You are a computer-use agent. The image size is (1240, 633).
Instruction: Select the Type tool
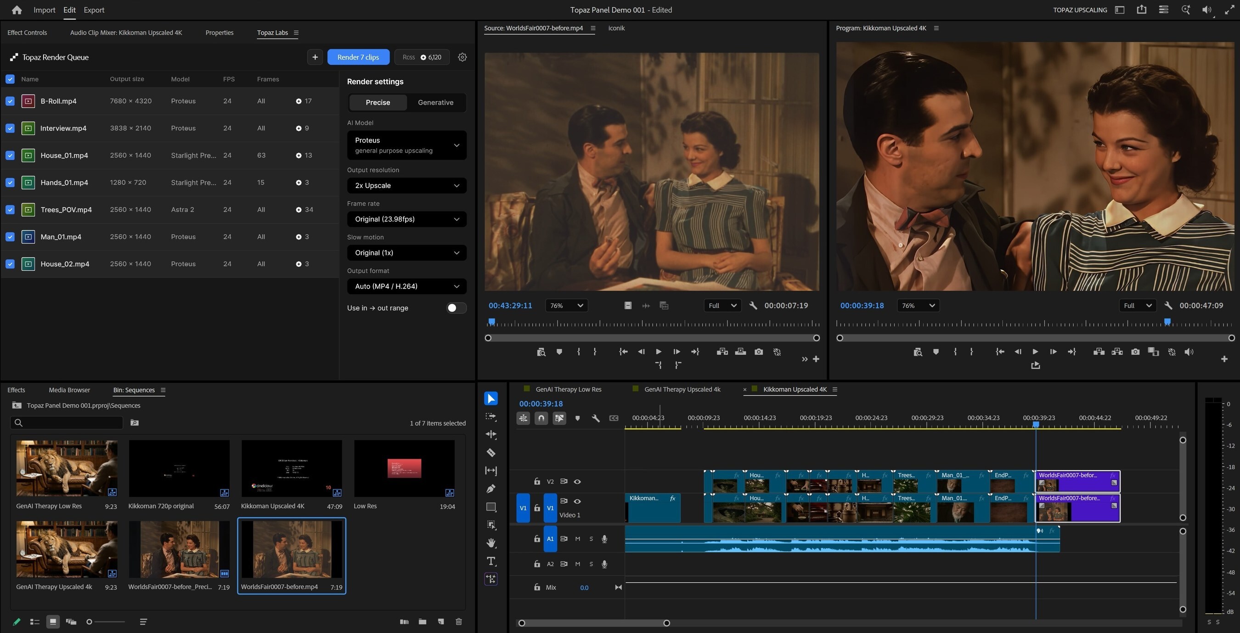point(491,561)
